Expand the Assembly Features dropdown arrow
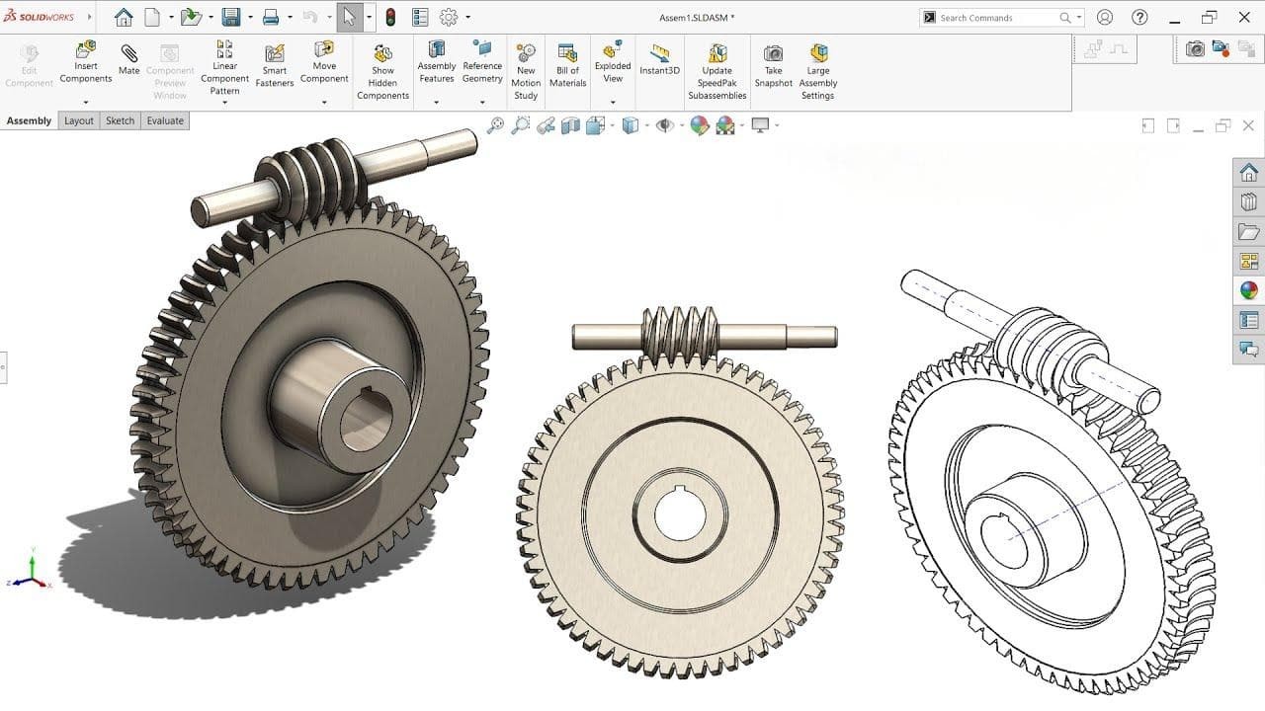Viewport: 1265px width, 711px height. (x=436, y=102)
